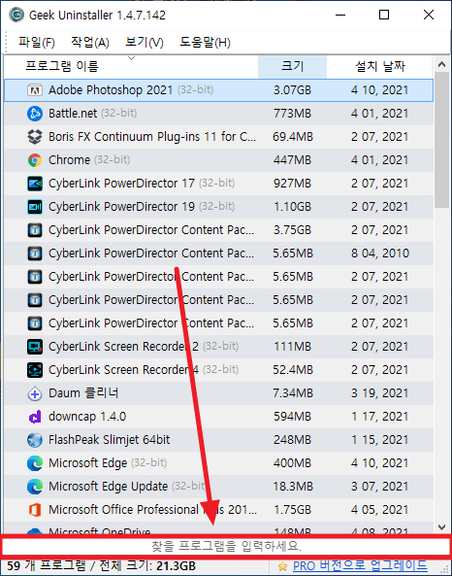Viewport: 452px width, 576px height.
Task: Click the CyberLink Screen Recorder 2 icon
Action: [x=35, y=347]
